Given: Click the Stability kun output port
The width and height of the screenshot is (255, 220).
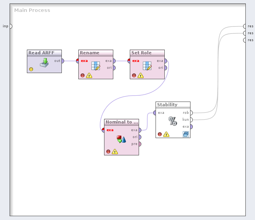Looking at the screenshot, I should click(x=191, y=120).
